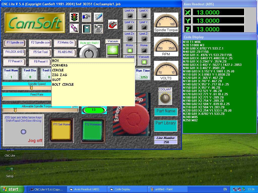Open the teal notebook icon
Screen dimensions: 258x193
click(x=87, y=29)
